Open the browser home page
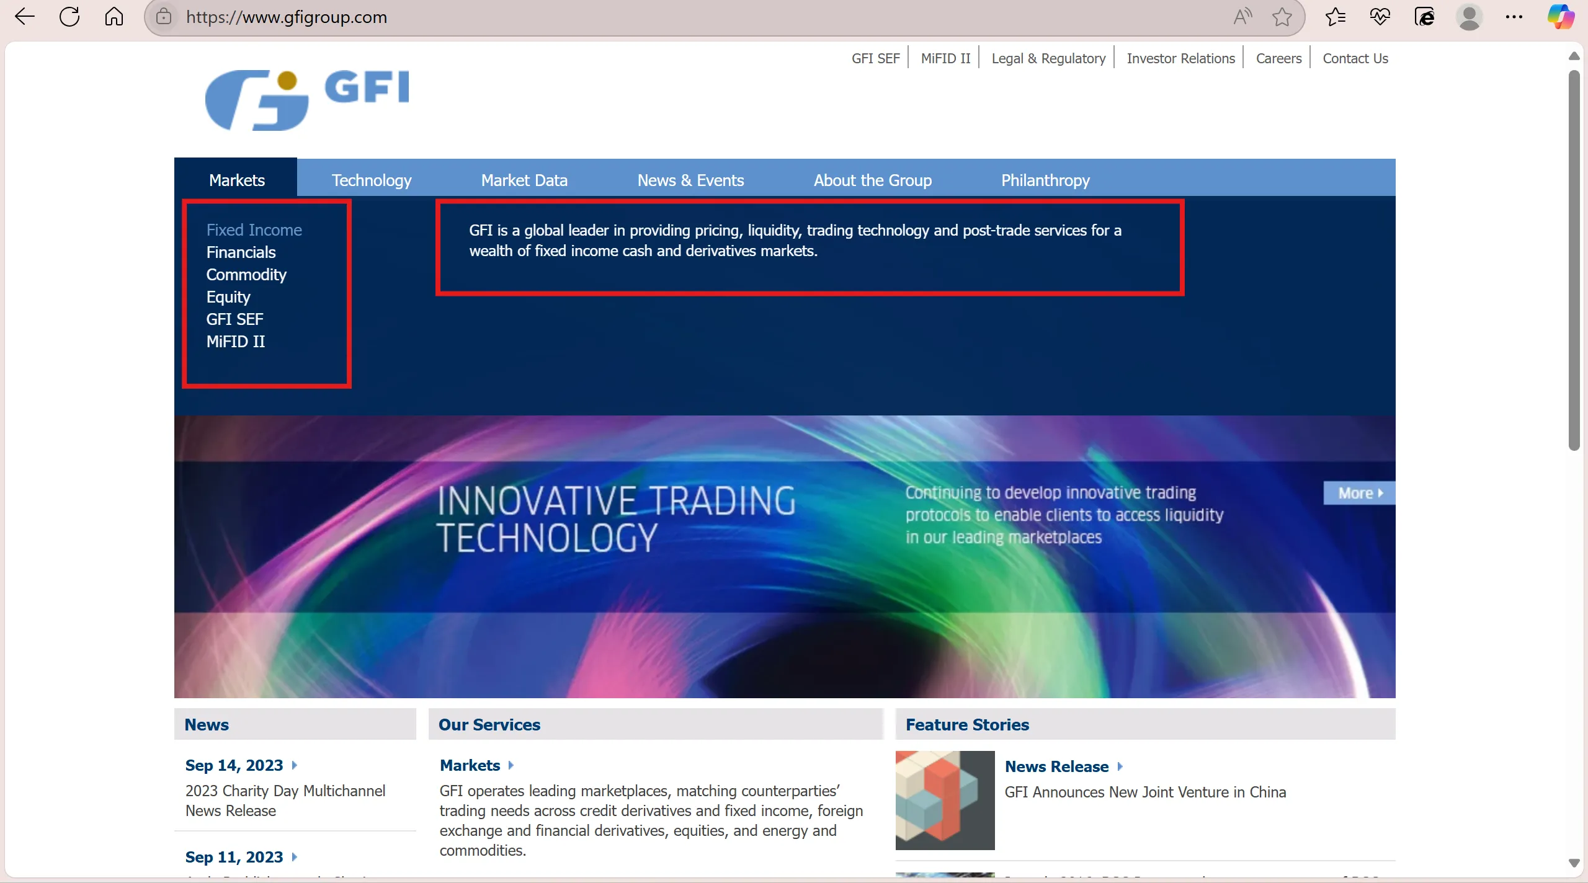The width and height of the screenshot is (1588, 883). [114, 17]
